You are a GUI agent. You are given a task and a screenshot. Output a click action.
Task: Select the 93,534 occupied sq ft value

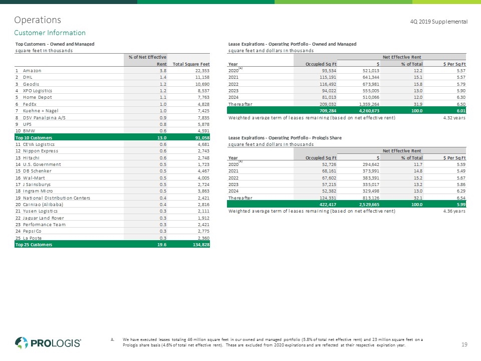tap(329, 71)
